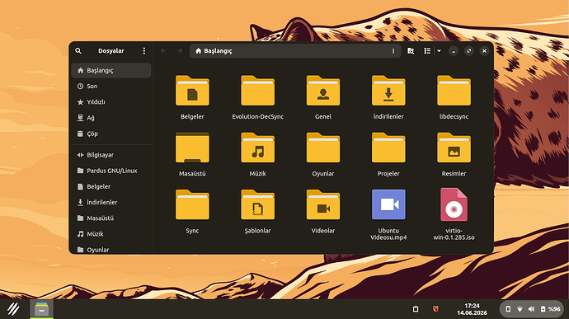569x319 pixels.
Task: Select the İndirilenler folder icon in grid
Action: point(388,91)
